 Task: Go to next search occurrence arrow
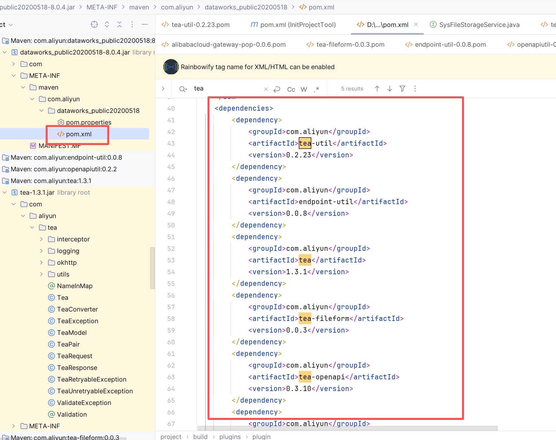tap(390, 89)
